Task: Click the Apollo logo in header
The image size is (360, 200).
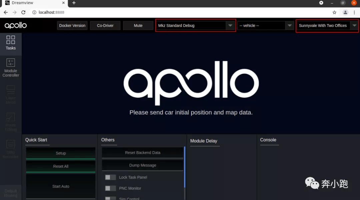Action: tap(16, 25)
